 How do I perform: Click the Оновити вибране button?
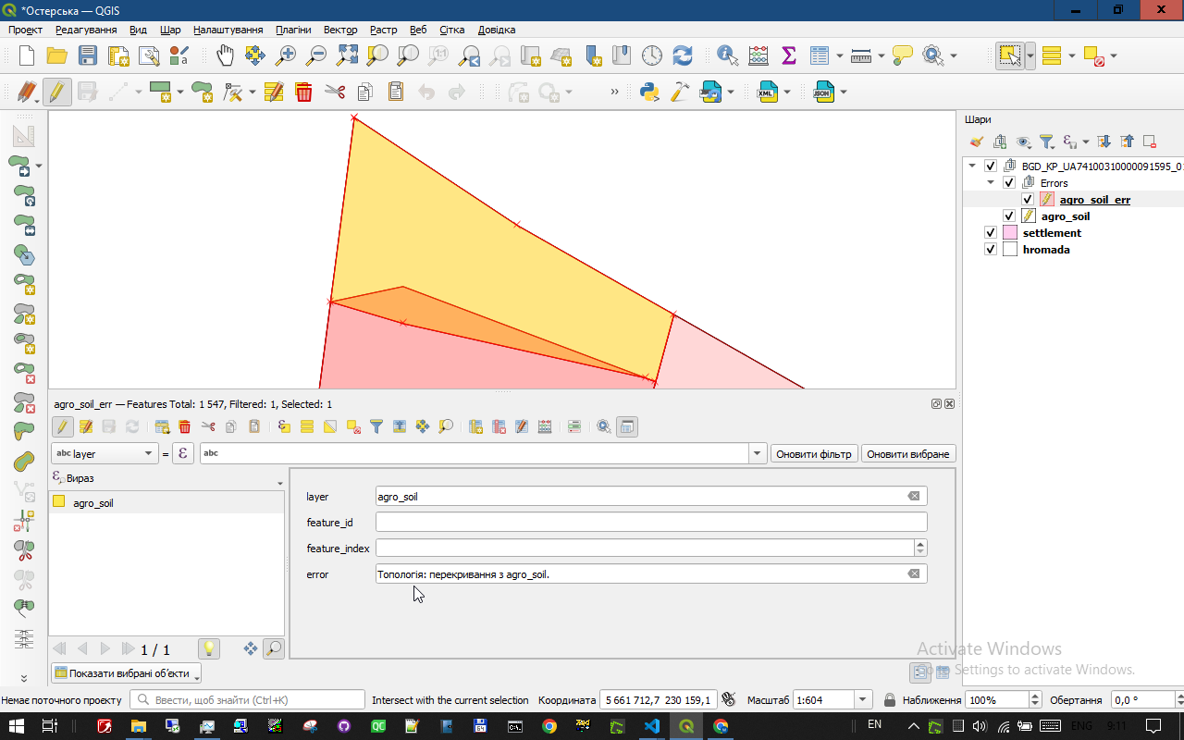click(907, 454)
